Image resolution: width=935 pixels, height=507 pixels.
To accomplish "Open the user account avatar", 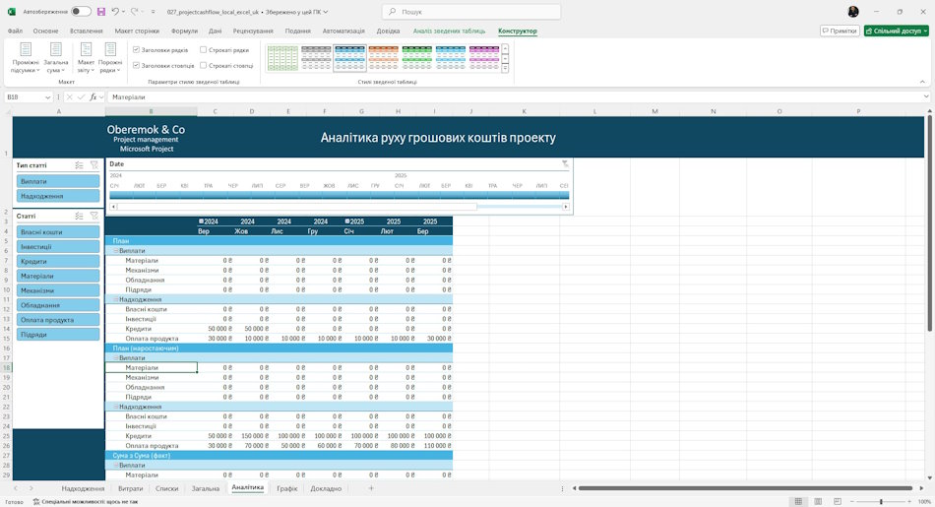I will [x=853, y=12].
